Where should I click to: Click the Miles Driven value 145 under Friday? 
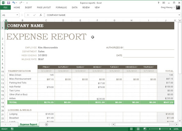(46, 75)
